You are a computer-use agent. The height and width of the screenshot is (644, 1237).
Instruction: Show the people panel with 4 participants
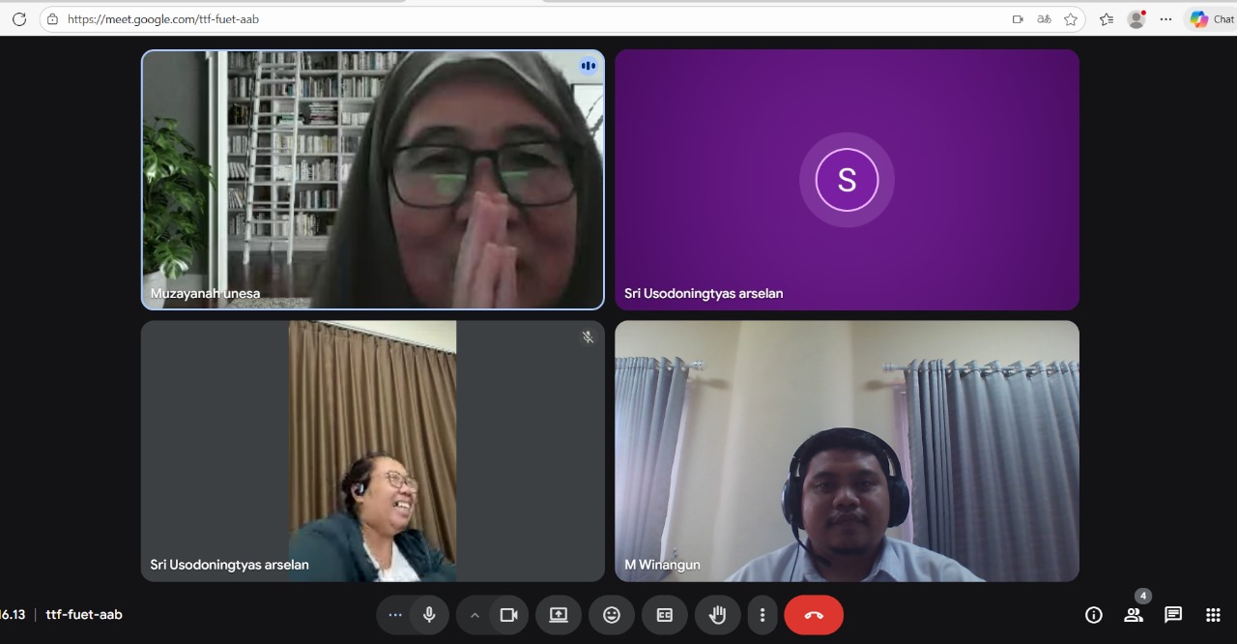coord(1134,615)
